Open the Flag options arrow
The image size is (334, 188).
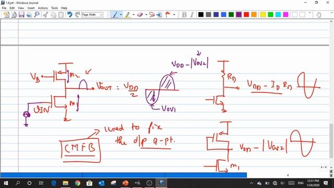tap(174, 15)
